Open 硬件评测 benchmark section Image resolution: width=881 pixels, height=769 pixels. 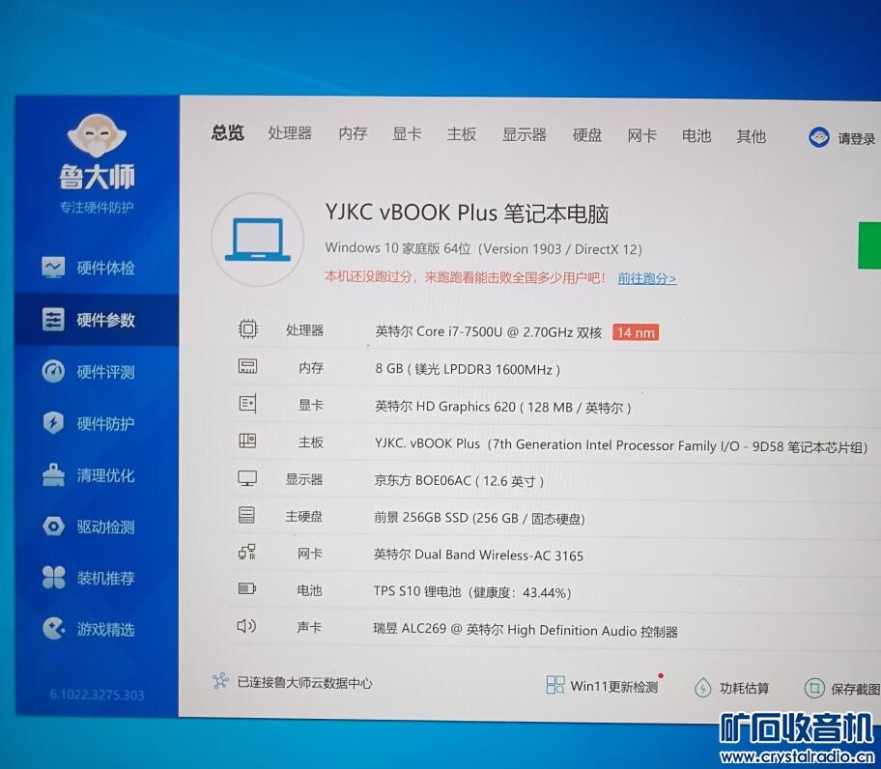[88, 371]
